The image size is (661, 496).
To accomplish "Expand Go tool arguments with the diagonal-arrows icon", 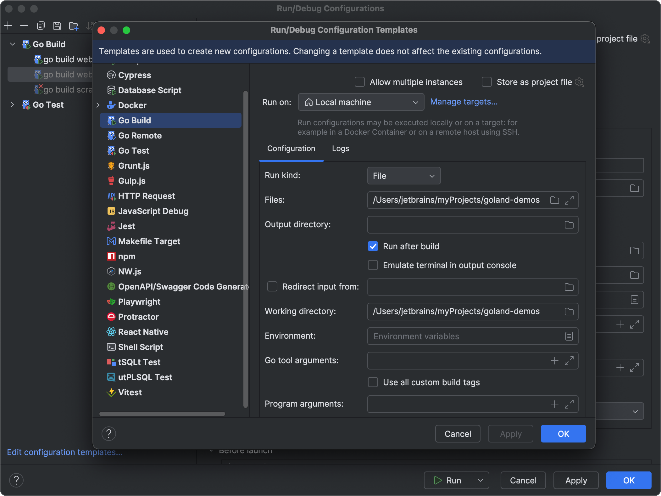I will pyautogui.click(x=569, y=361).
